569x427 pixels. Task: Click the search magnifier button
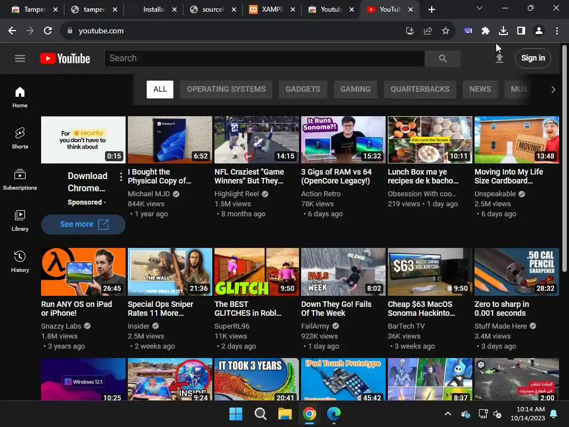pos(443,58)
